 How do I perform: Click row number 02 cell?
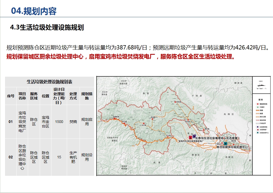tap(11, 157)
